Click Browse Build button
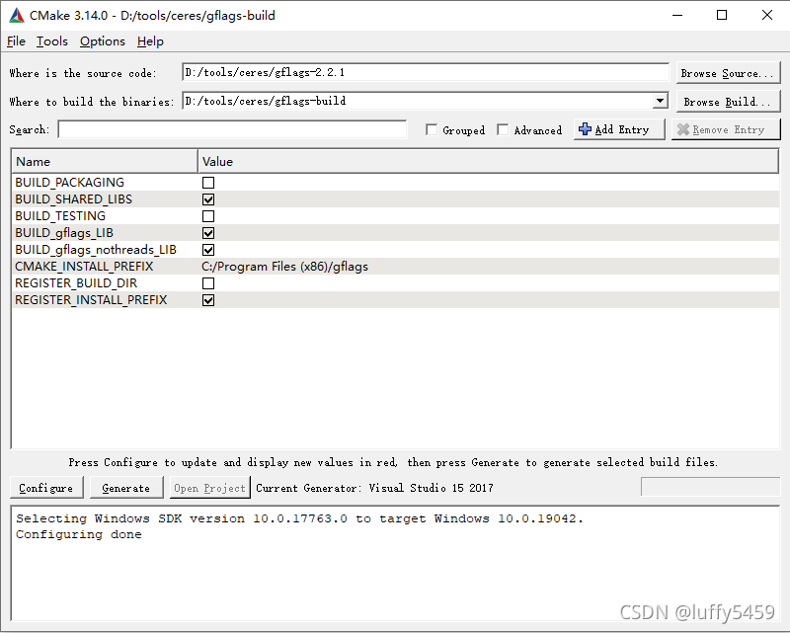790x633 pixels. tap(728, 102)
